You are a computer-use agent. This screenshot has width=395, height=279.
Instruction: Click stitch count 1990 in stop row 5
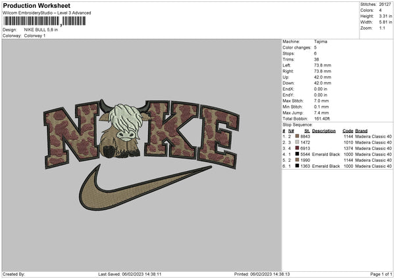305,160
